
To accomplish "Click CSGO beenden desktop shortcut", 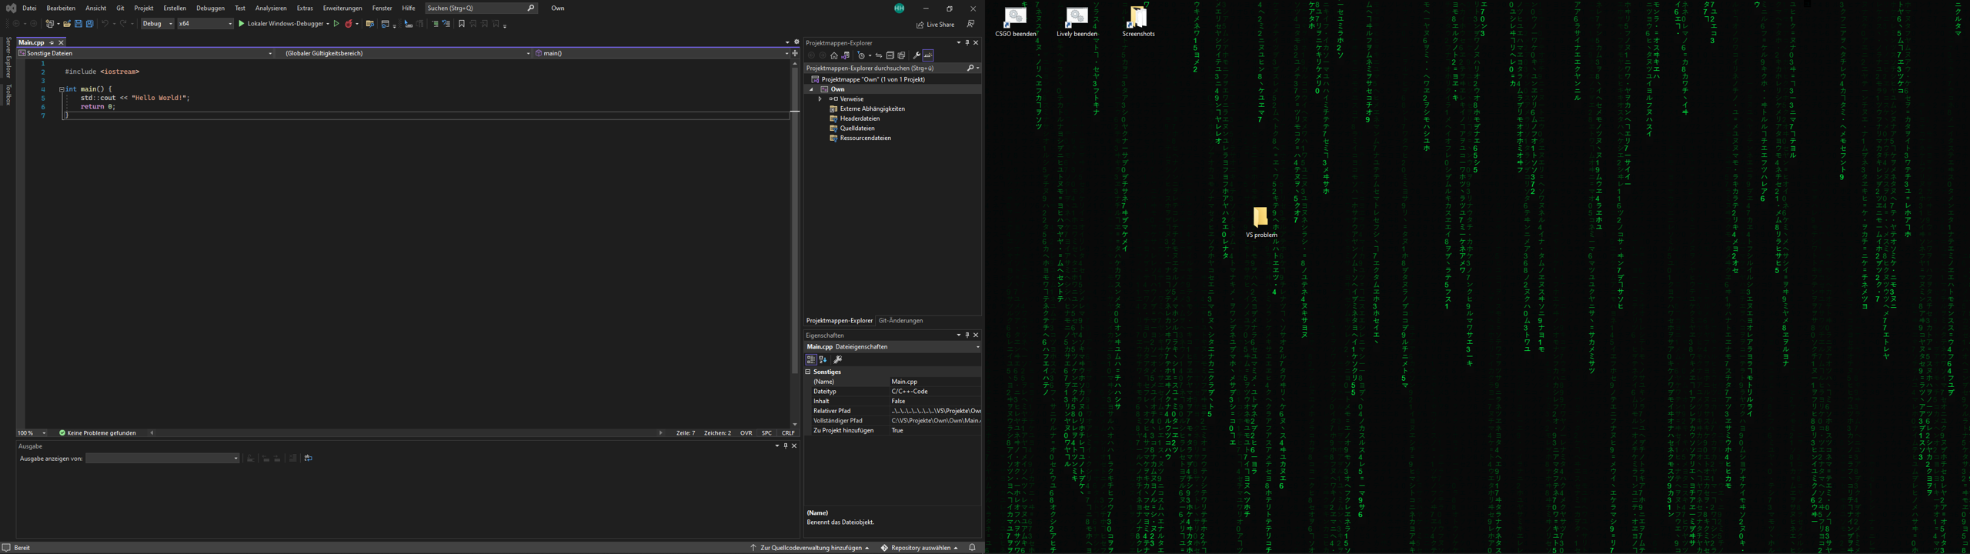I will pyautogui.click(x=1016, y=22).
